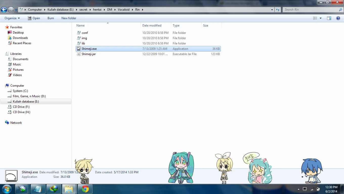Select Kuliah database (E:) breadcrumb

pyautogui.click(x=60, y=10)
